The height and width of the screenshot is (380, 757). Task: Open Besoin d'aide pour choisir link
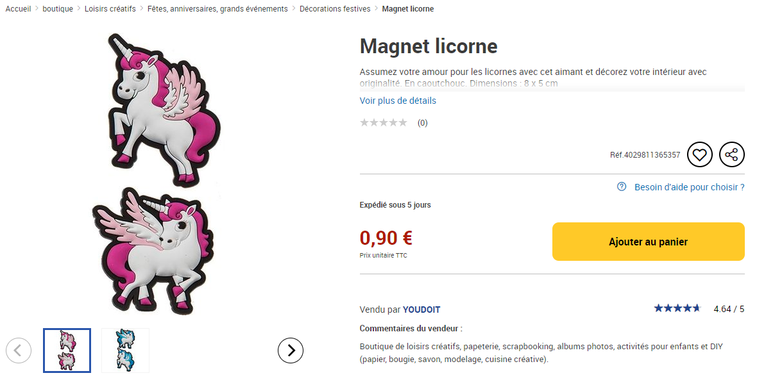click(x=690, y=187)
